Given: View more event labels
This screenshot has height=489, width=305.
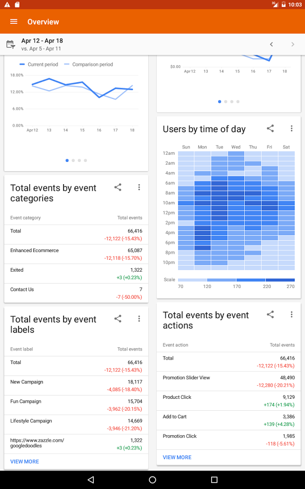Looking at the screenshot, I should (x=24, y=461).
